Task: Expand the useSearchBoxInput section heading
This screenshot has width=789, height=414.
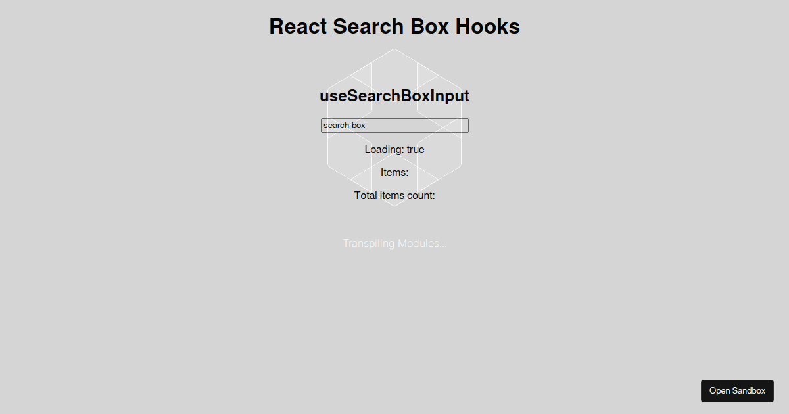Action: point(394,95)
